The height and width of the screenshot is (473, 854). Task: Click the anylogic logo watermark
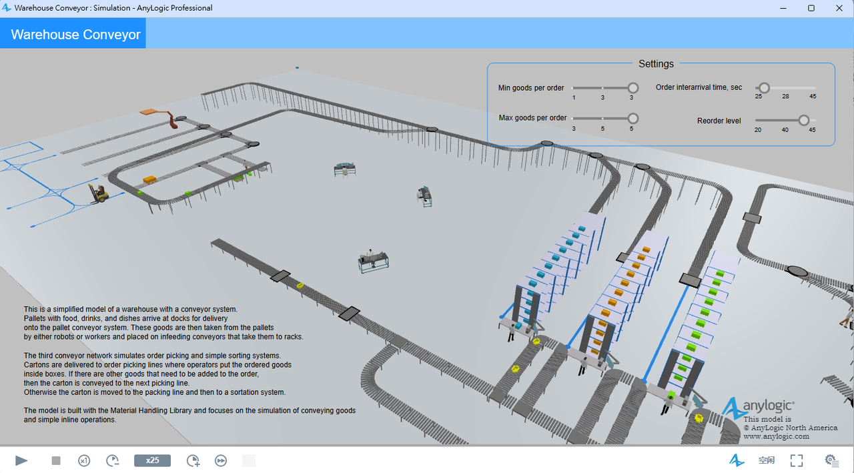click(759, 406)
